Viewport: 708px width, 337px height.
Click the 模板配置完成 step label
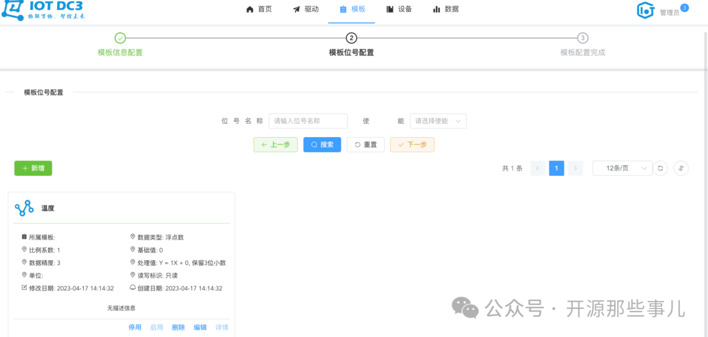tap(583, 52)
